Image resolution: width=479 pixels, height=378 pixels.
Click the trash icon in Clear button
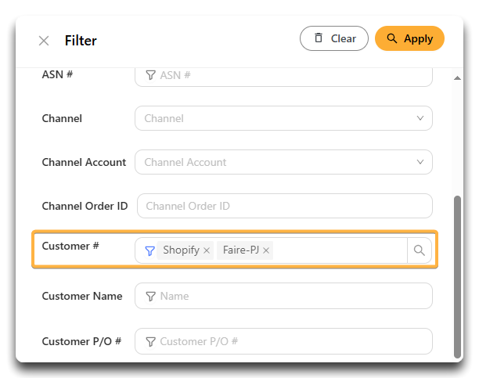(x=319, y=38)
